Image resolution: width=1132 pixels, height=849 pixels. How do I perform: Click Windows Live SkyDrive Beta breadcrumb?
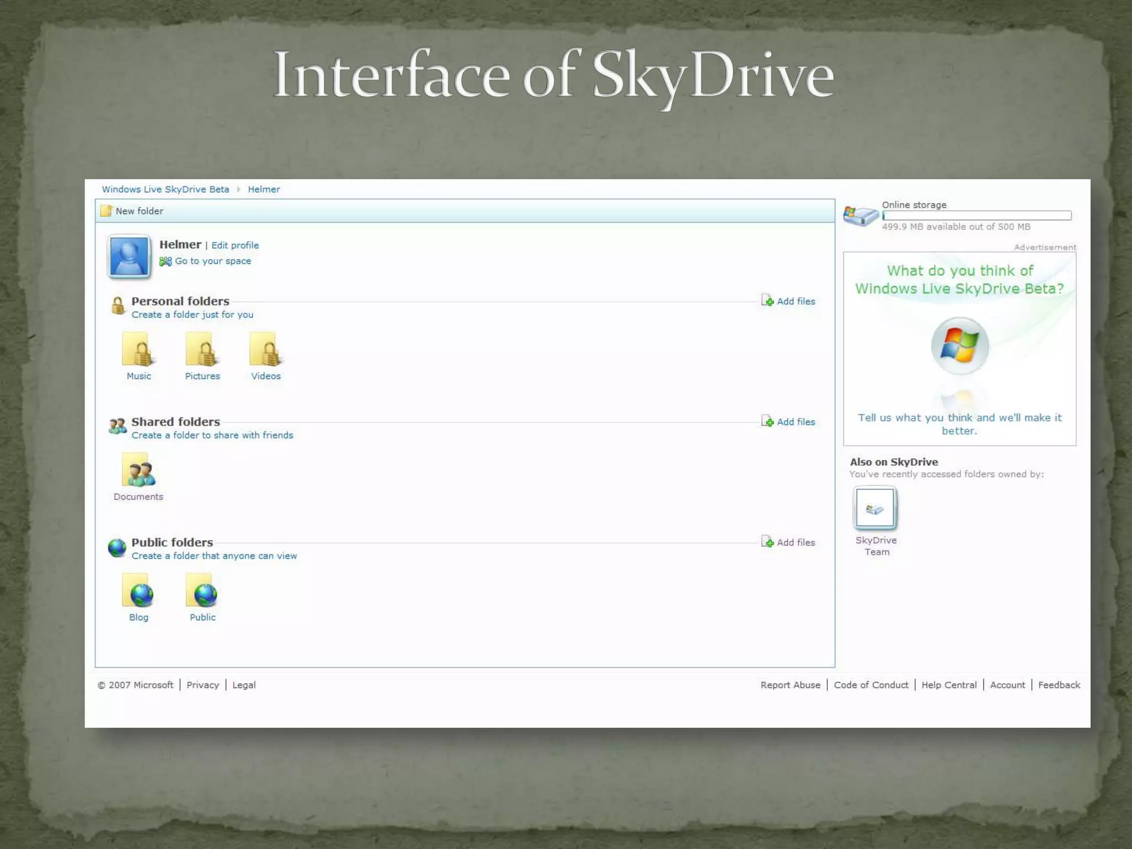(x=165, y=190)
